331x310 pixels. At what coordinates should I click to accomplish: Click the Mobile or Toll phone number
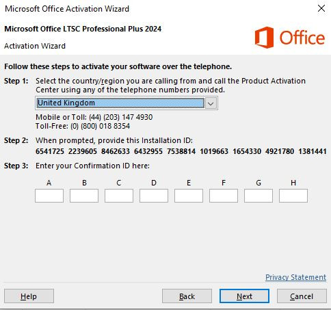click(x=121, y=117)
